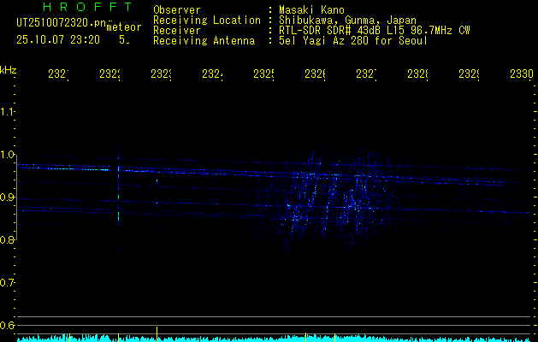Click the cyan signal level strip at bottom
538x342 pixels.
(x=274, y=339)
